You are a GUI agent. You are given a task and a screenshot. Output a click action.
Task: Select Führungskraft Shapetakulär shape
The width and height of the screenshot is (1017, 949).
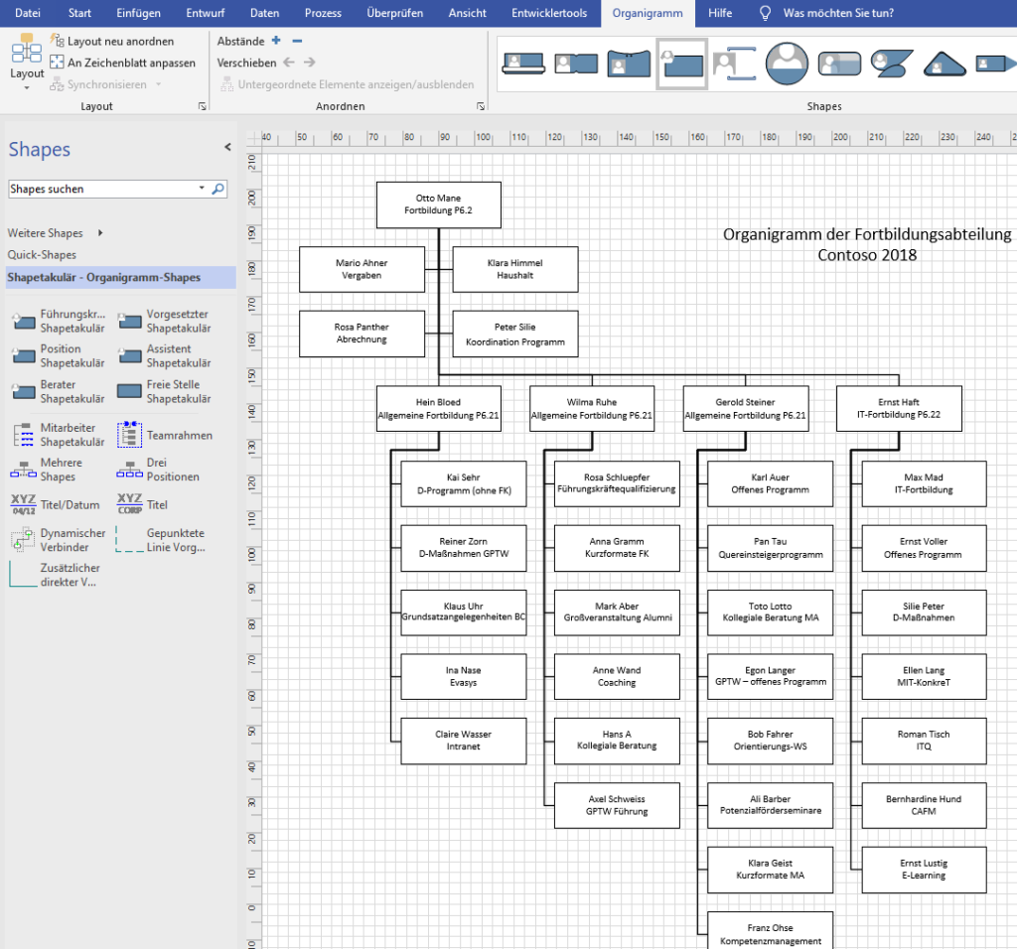pyautogui.click(x=59, y=321)
